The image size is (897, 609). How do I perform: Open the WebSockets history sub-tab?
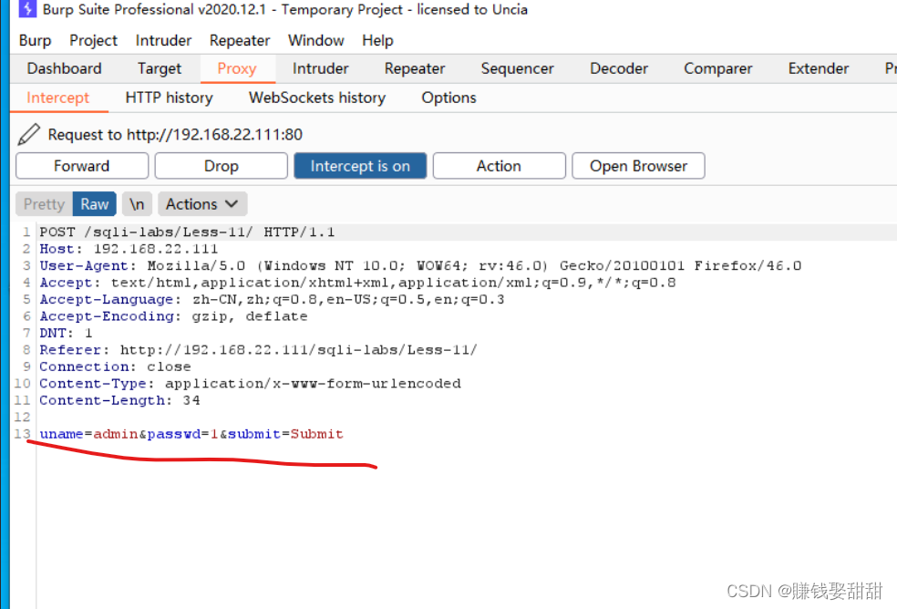[x=317, y=98]
